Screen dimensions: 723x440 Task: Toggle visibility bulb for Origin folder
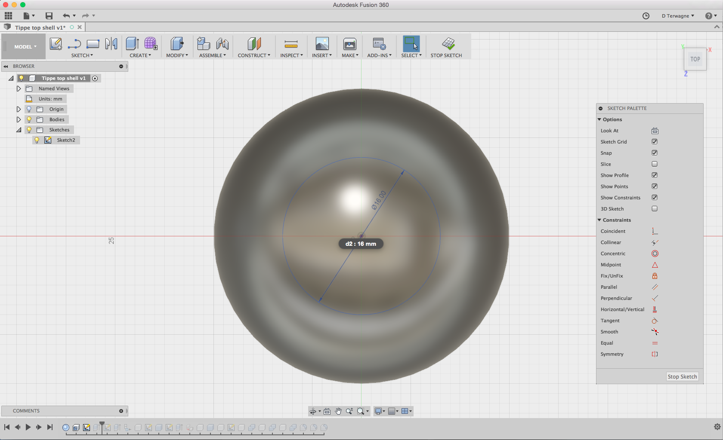29,109
